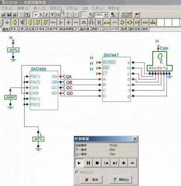Open the 工具(O) menu
181x186 pixels.
click(98, 8)
